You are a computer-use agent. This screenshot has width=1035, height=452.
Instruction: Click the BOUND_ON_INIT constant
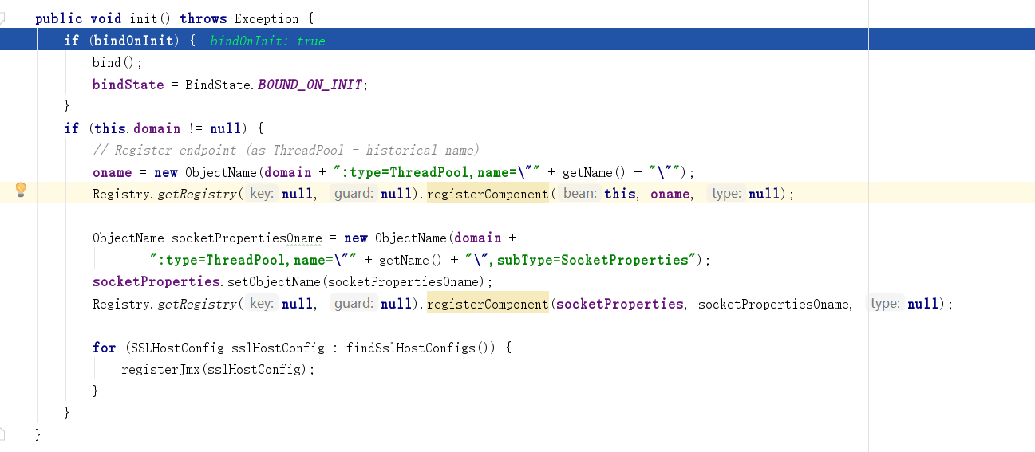310,85
